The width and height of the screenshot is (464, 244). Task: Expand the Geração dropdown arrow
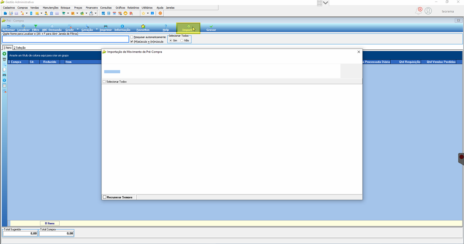(x=97, y=29)
